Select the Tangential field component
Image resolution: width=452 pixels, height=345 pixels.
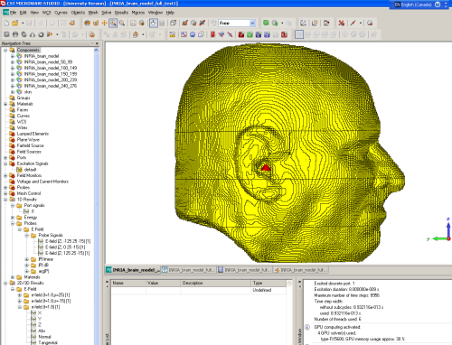coord(48,342)
